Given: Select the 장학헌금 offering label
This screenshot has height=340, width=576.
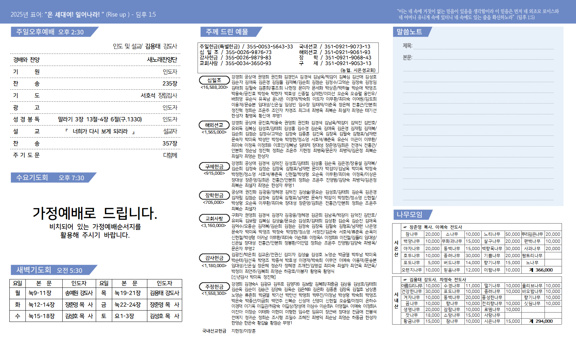Looking at the screenshot, I should (x=214, y=195).
